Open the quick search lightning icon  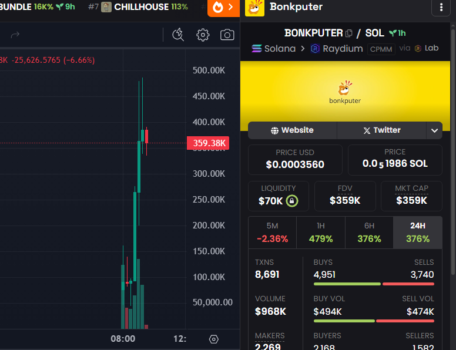click(178, 35)
